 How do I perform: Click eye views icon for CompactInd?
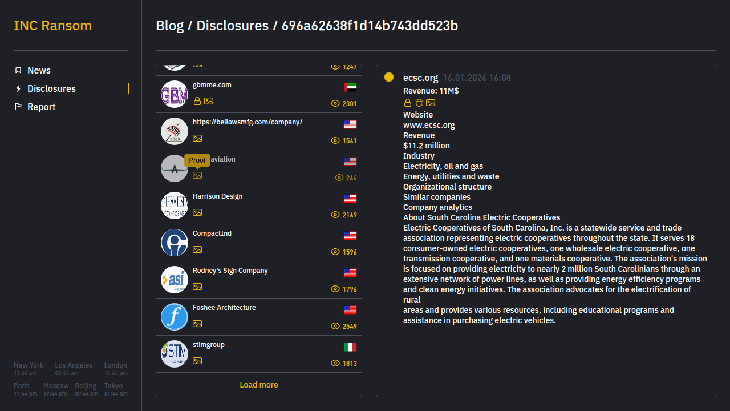coord(335,252)
